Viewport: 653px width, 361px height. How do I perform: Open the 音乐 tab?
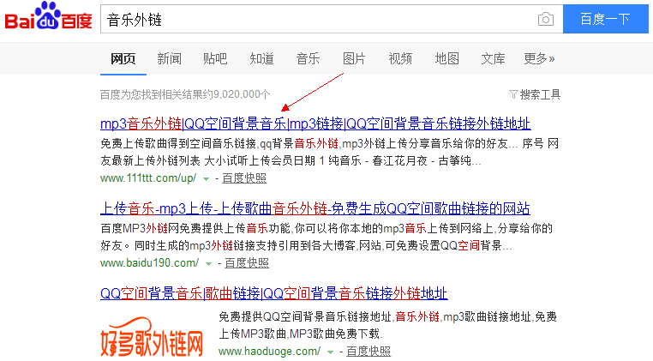pyautogui.click(x=308, y=59)
